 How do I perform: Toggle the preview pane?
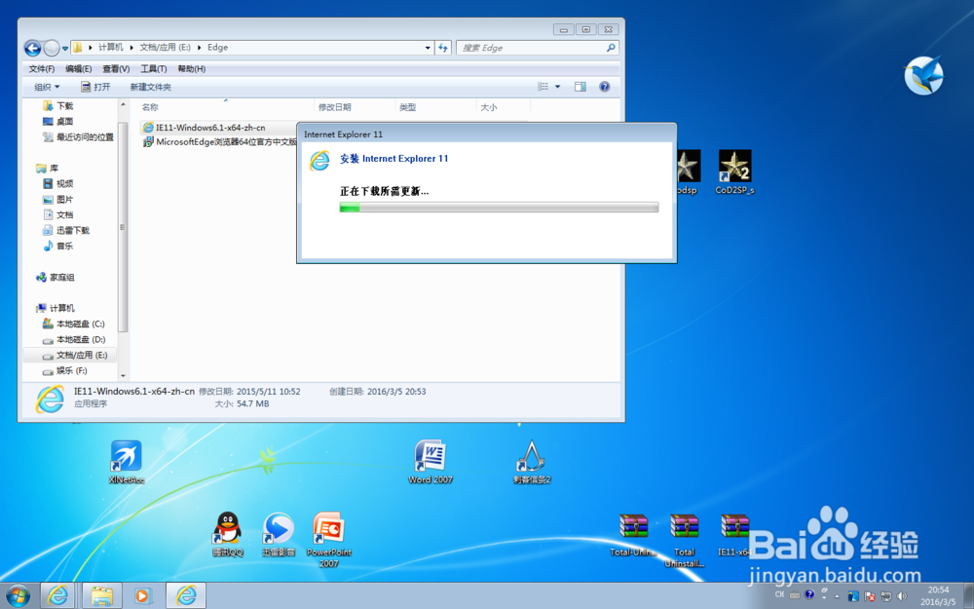coord(581,87)
